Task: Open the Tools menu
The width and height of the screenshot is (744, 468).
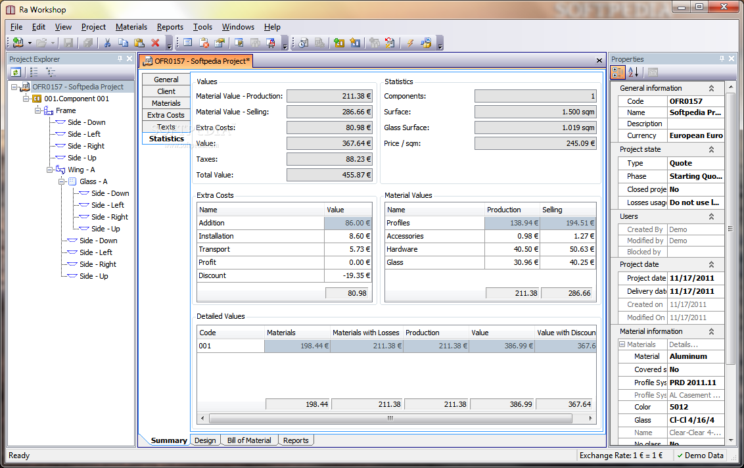Action: [x=202, y=27]
